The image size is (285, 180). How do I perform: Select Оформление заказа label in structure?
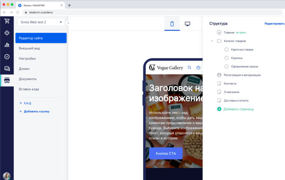pos(244,66)
